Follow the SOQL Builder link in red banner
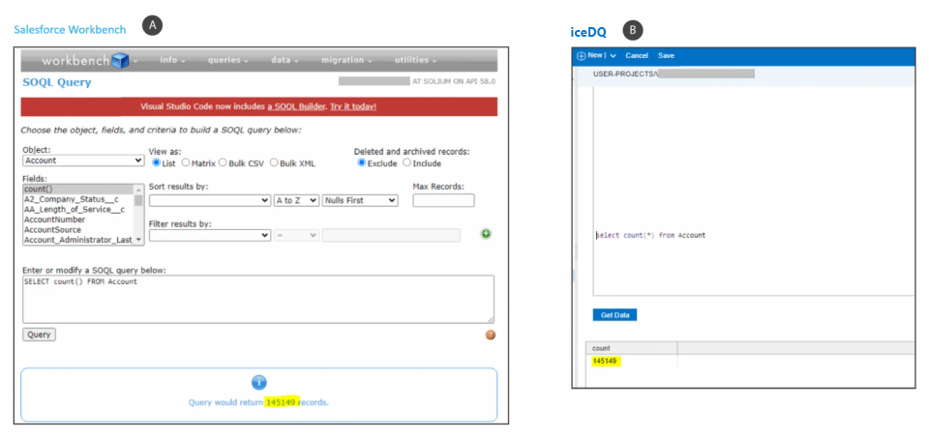This screenshot has width=929, height=439. (x=297, y=106)
